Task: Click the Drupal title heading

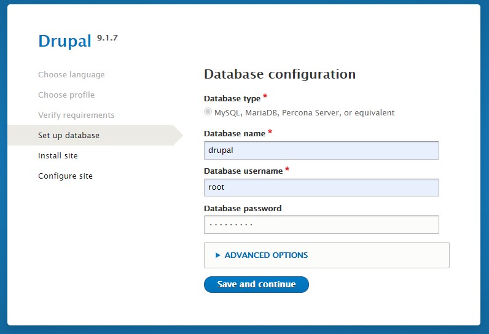Action: tap(65, 41)
